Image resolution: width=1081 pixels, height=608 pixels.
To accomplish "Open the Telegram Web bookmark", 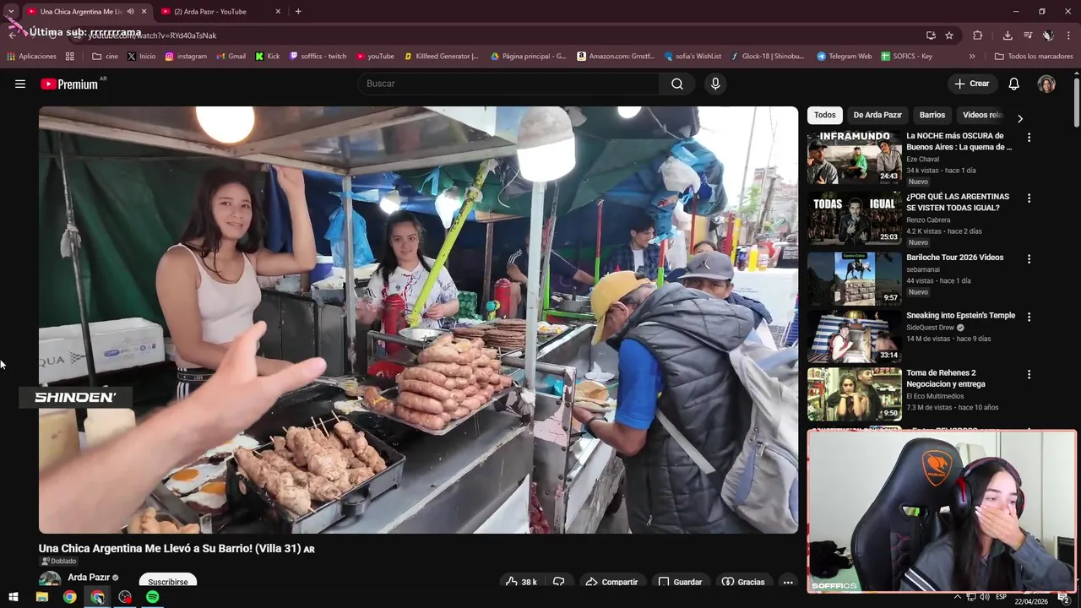I will 844,57.
